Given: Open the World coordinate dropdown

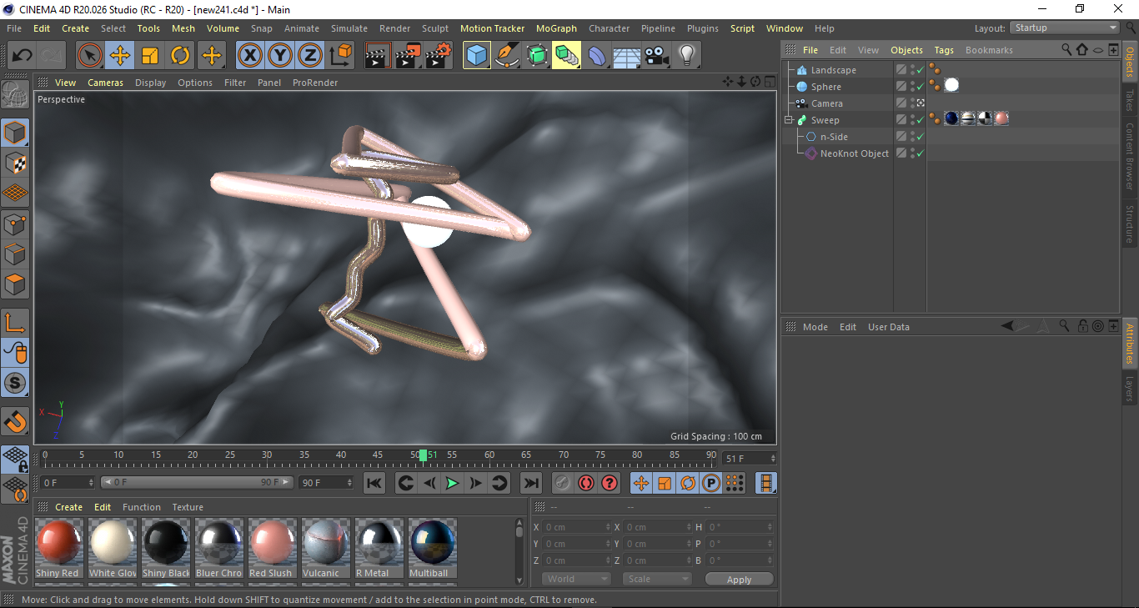Looking at the screenshot, I should [576, 579].
